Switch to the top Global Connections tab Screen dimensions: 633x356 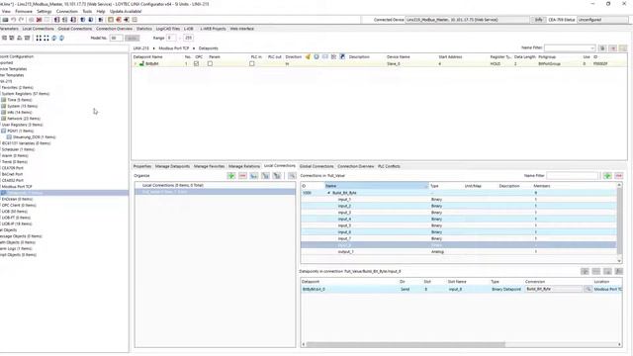coord(75,29)
